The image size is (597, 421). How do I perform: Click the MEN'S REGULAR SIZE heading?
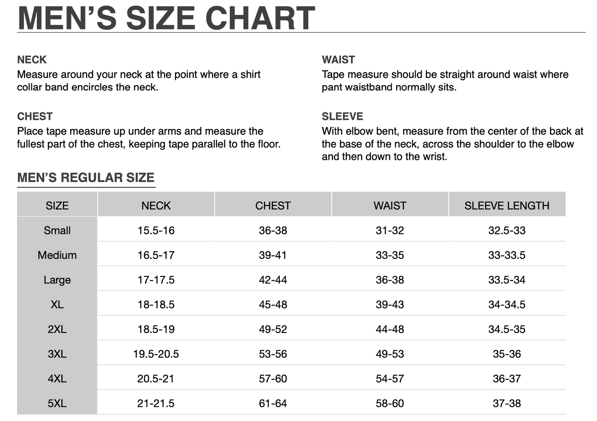pos(86,178)
